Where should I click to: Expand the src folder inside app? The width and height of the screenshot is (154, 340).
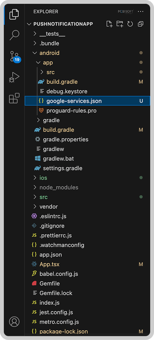(42, 72)
